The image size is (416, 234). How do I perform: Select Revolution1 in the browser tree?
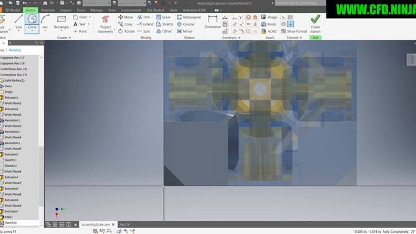pyautogui.click(x=12, y=120)
